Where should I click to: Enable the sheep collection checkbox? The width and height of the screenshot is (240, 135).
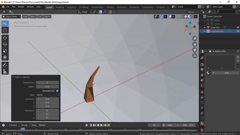point(208,20)
